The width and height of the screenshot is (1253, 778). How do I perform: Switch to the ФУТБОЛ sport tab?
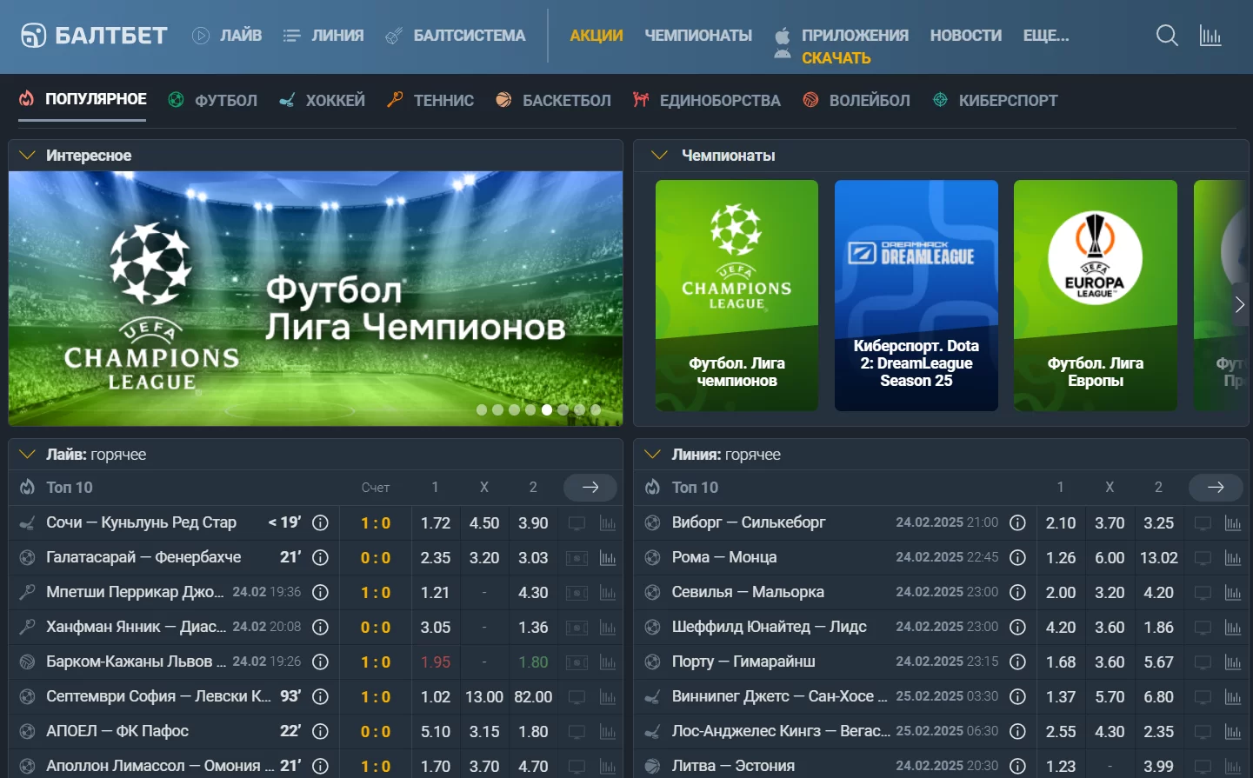tap(213, 100)
